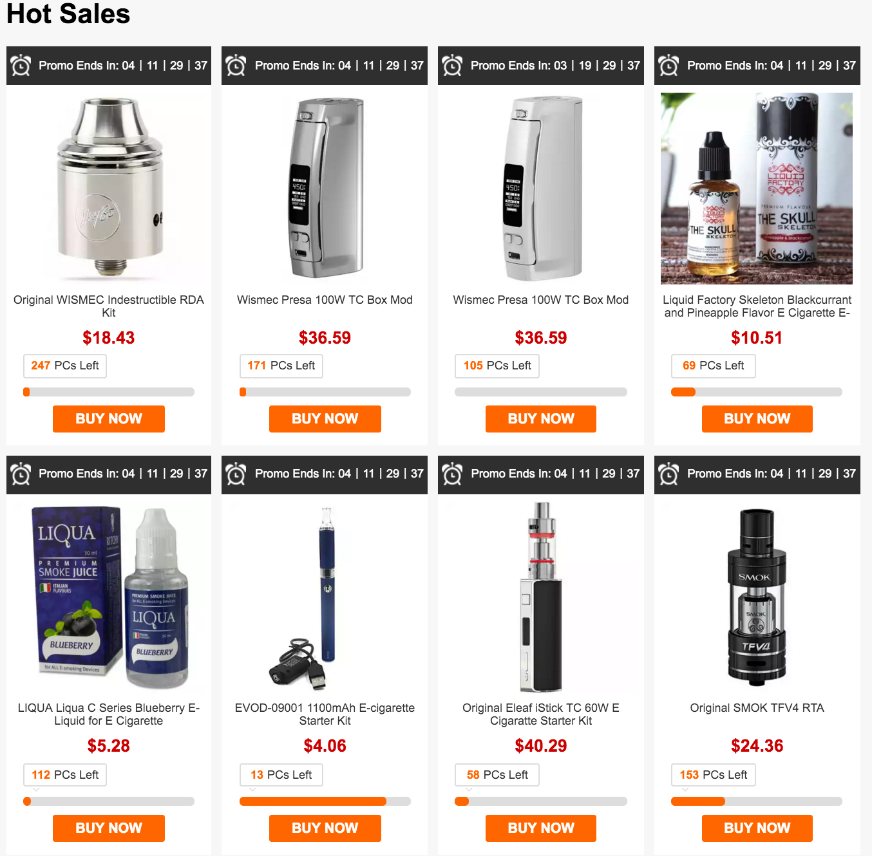Buy the Original WISMEC Indestructible RDA Kit
Viewport: 872px width, 856px height.
pyautogui.click(x=109, y=419)
